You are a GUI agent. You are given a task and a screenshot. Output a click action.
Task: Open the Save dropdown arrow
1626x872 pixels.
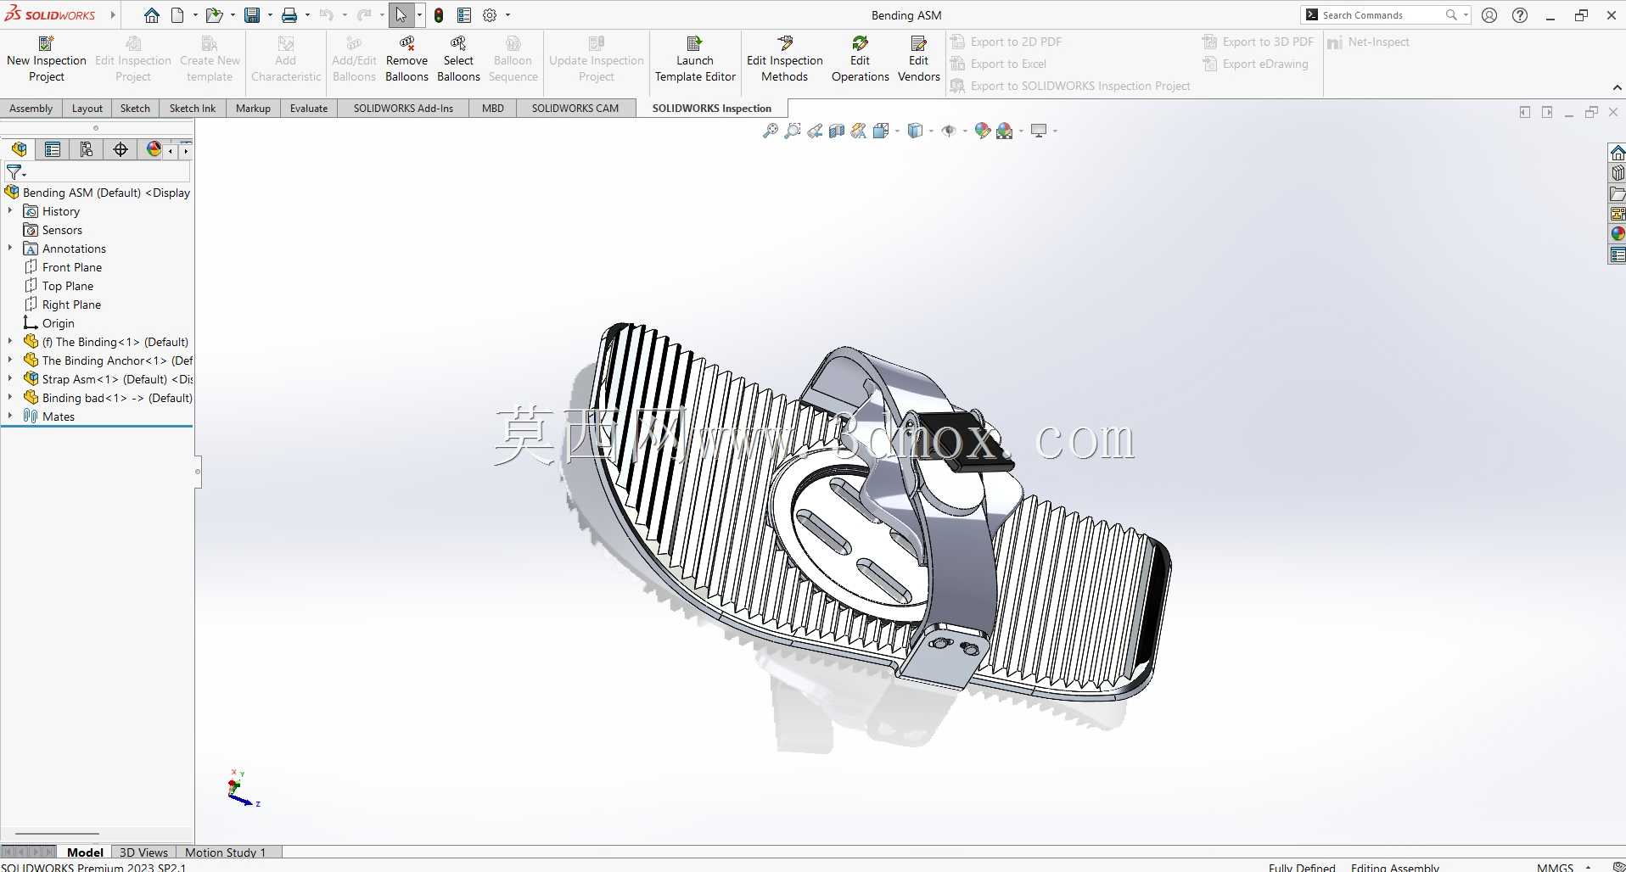click(270, 15)
